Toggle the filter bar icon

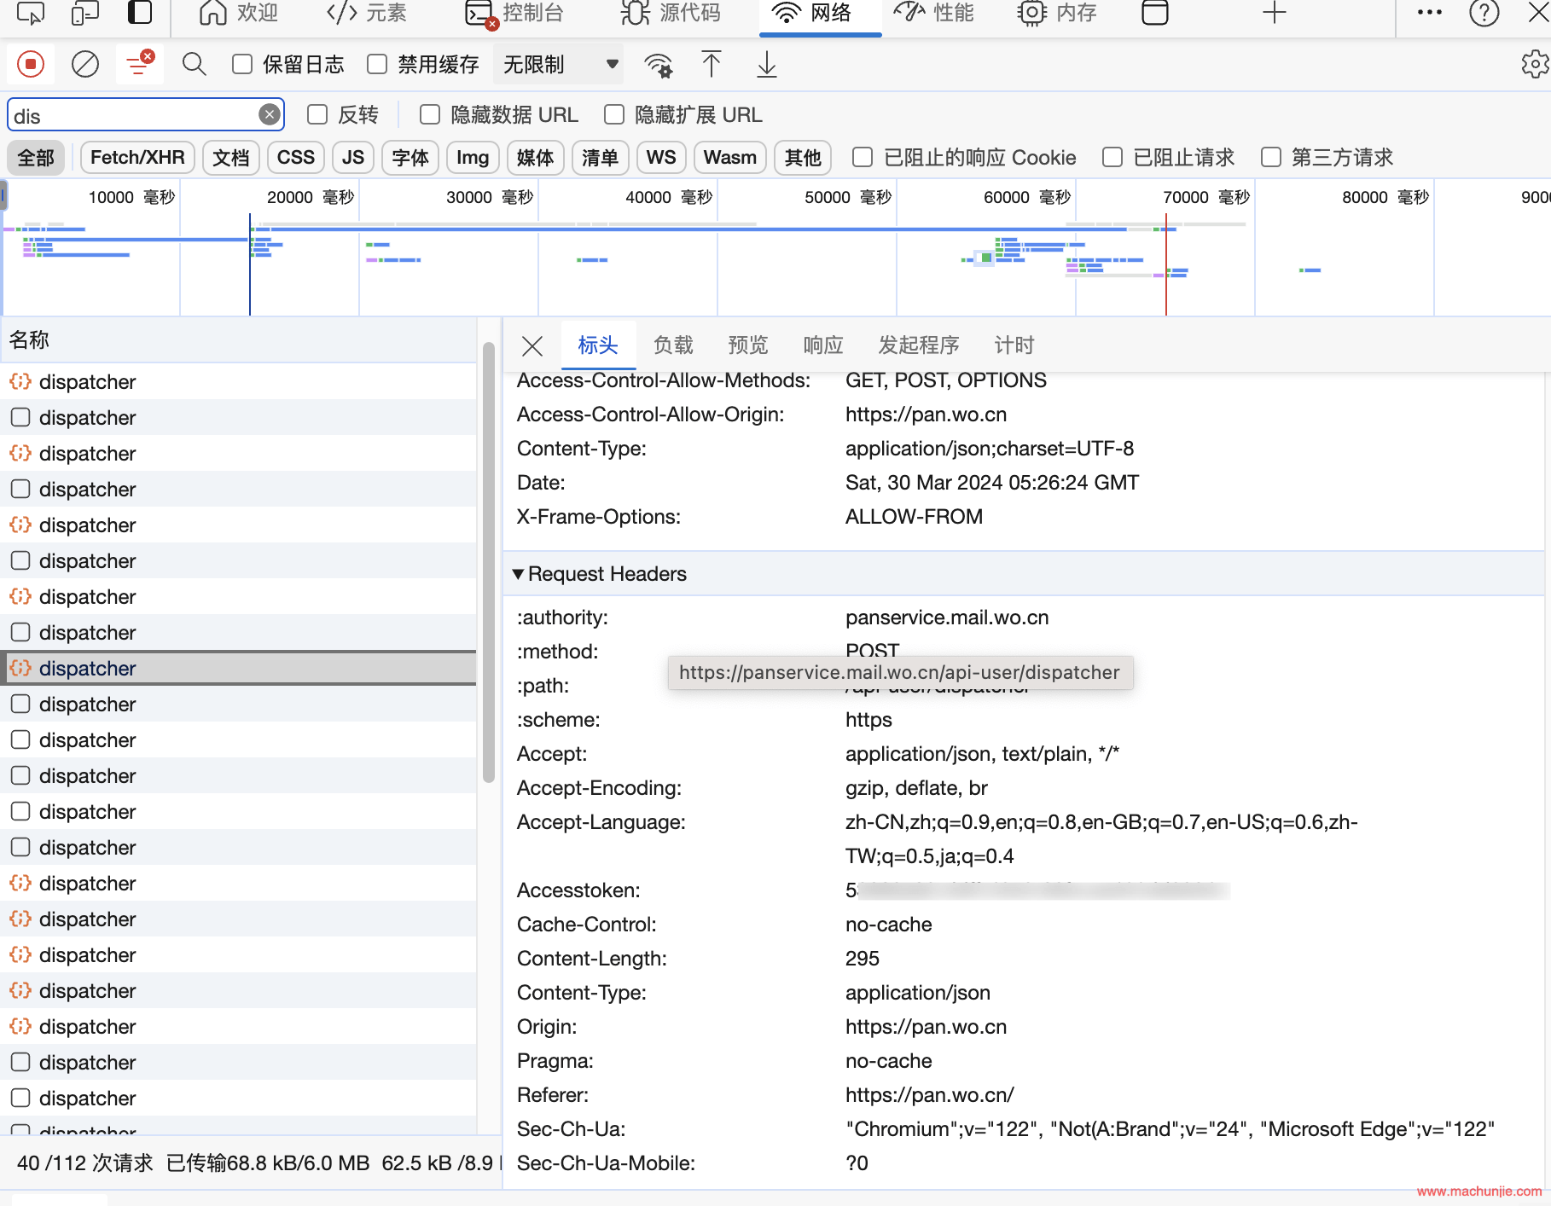[139, 65]
